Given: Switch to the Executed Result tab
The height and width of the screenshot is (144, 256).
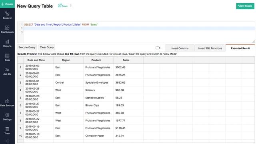Looking at the screenshot, I should click(x=240, y=48).
